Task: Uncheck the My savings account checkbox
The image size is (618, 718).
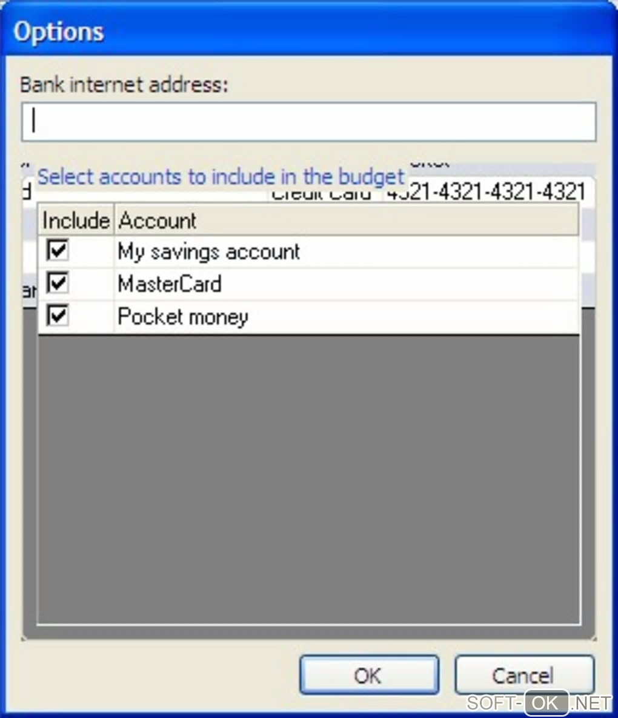Action: [x=58, y=250]
